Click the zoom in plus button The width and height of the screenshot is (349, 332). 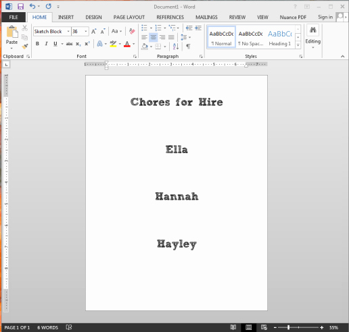322,327
